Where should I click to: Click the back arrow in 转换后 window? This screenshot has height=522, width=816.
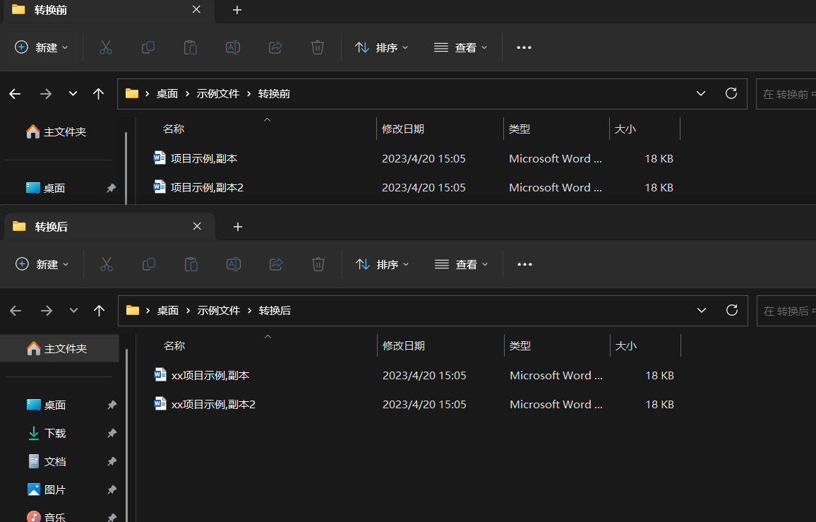(x=15, y=310)
